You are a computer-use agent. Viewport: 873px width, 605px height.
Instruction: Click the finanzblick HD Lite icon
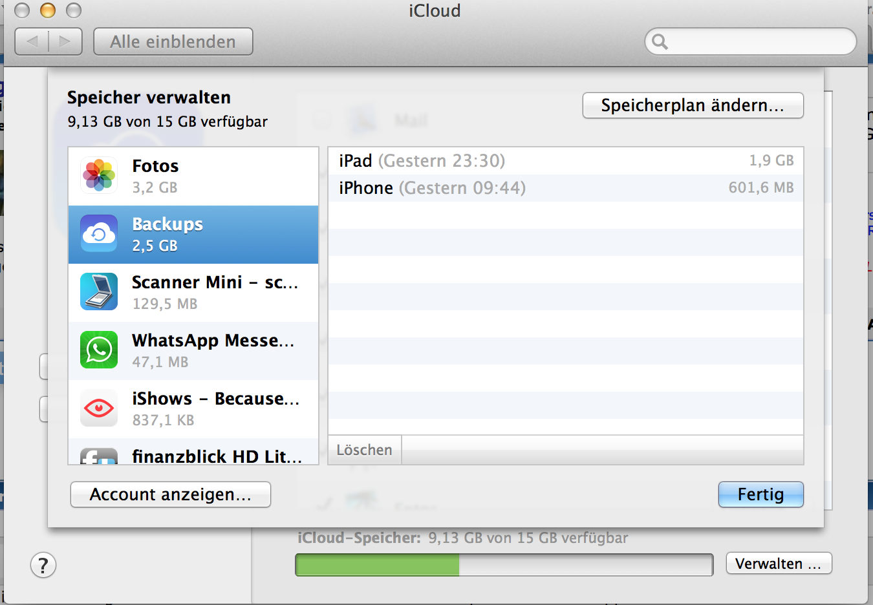99,456
